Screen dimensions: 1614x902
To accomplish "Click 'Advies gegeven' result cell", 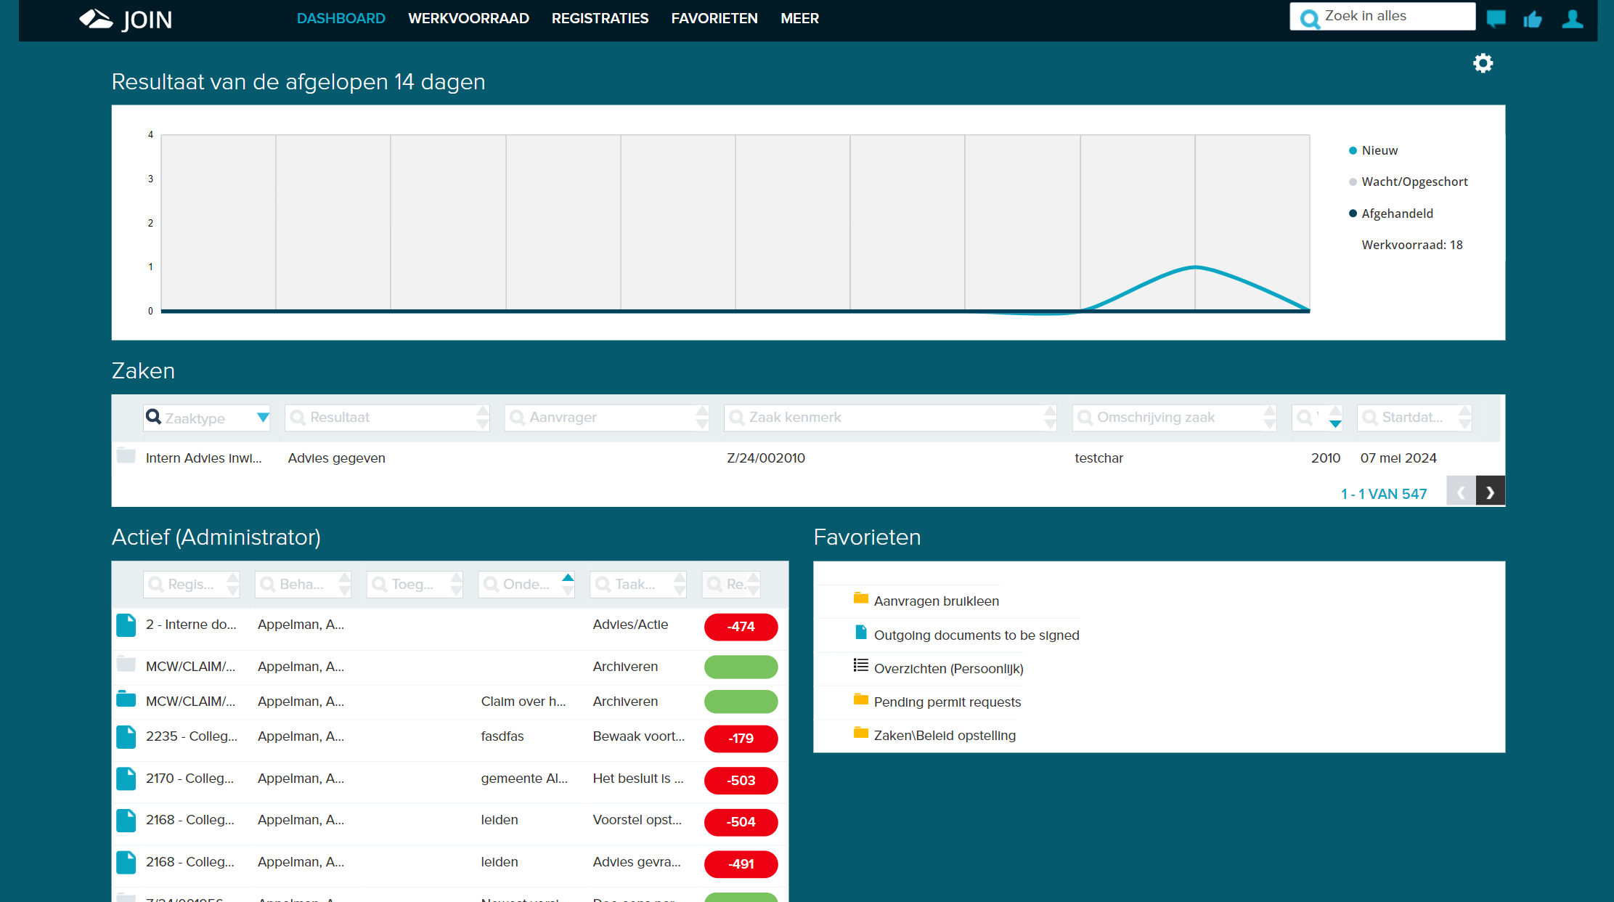I will coord(337,458).
